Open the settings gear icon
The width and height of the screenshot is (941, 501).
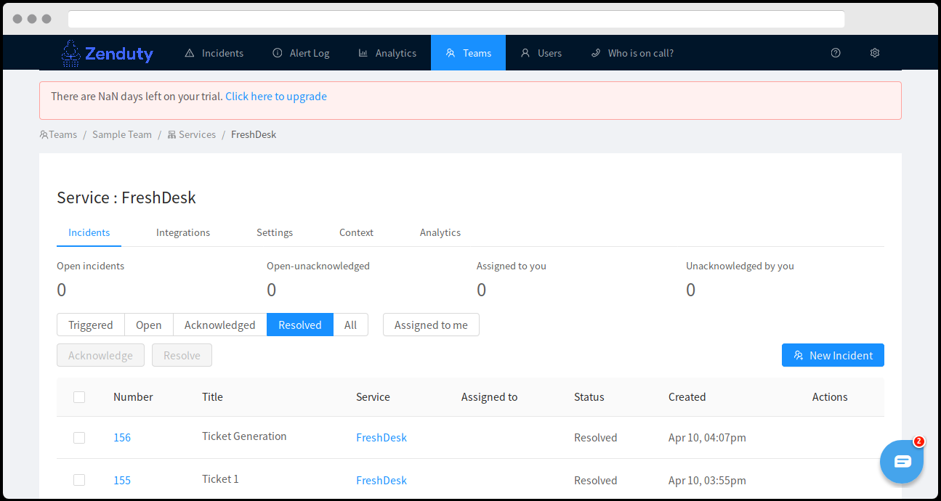pos(875,53)
